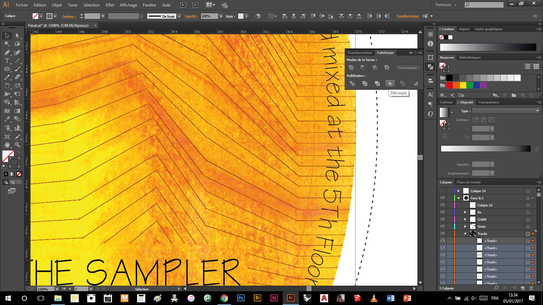Toggle visibility of Face B.2 layer
This screenshot has width=543, height=305.
coord(443,198)
